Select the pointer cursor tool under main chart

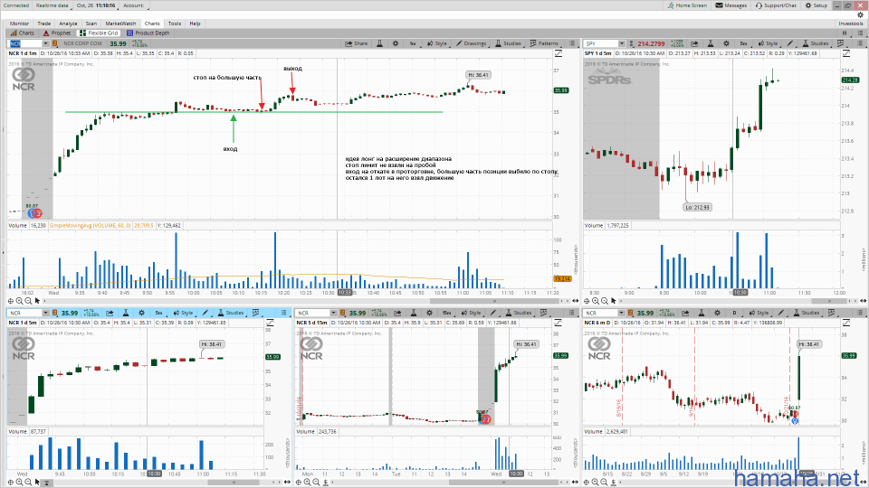tap(37, 301)
